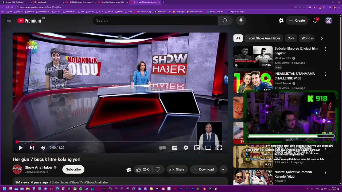Switch to 50 yıldır beton yiyen kadın tab

point(81,2)
